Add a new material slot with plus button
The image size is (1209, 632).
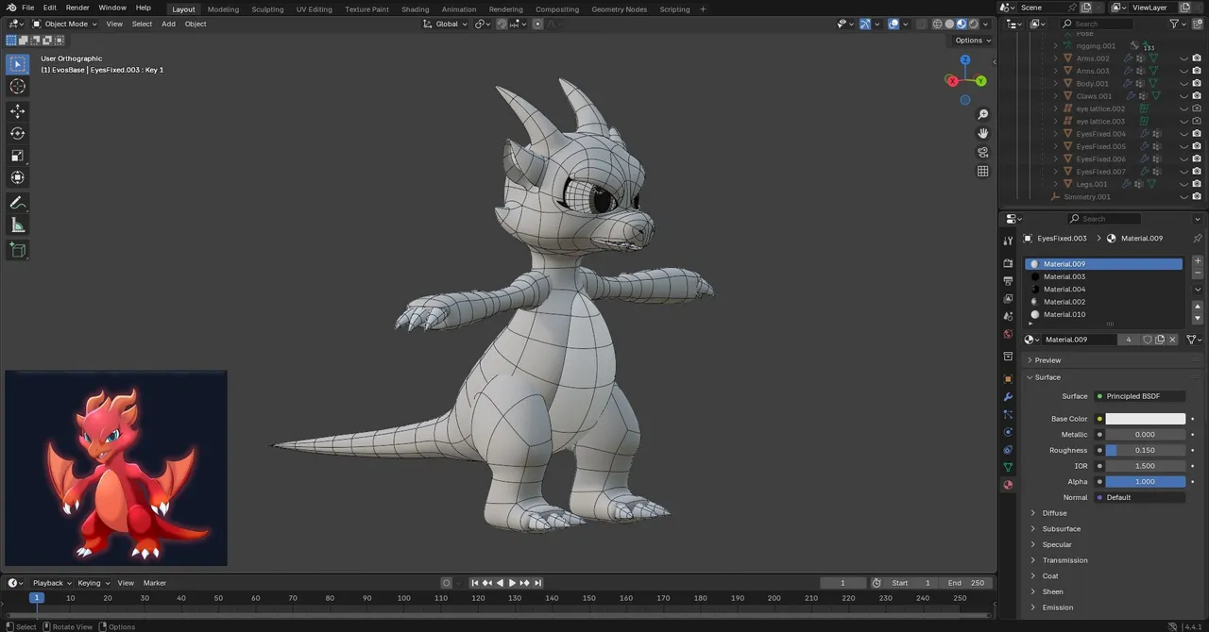click(1198, 261)
